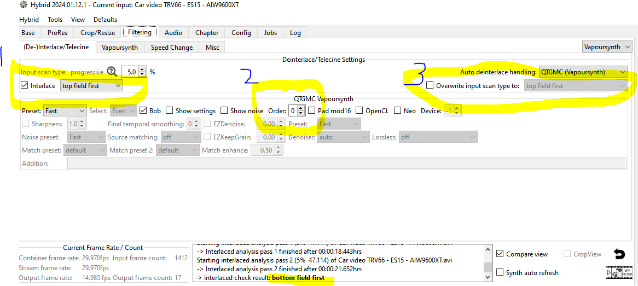
Task: Switch to the Speed Change sub-tab
Action: click(172, 48)
